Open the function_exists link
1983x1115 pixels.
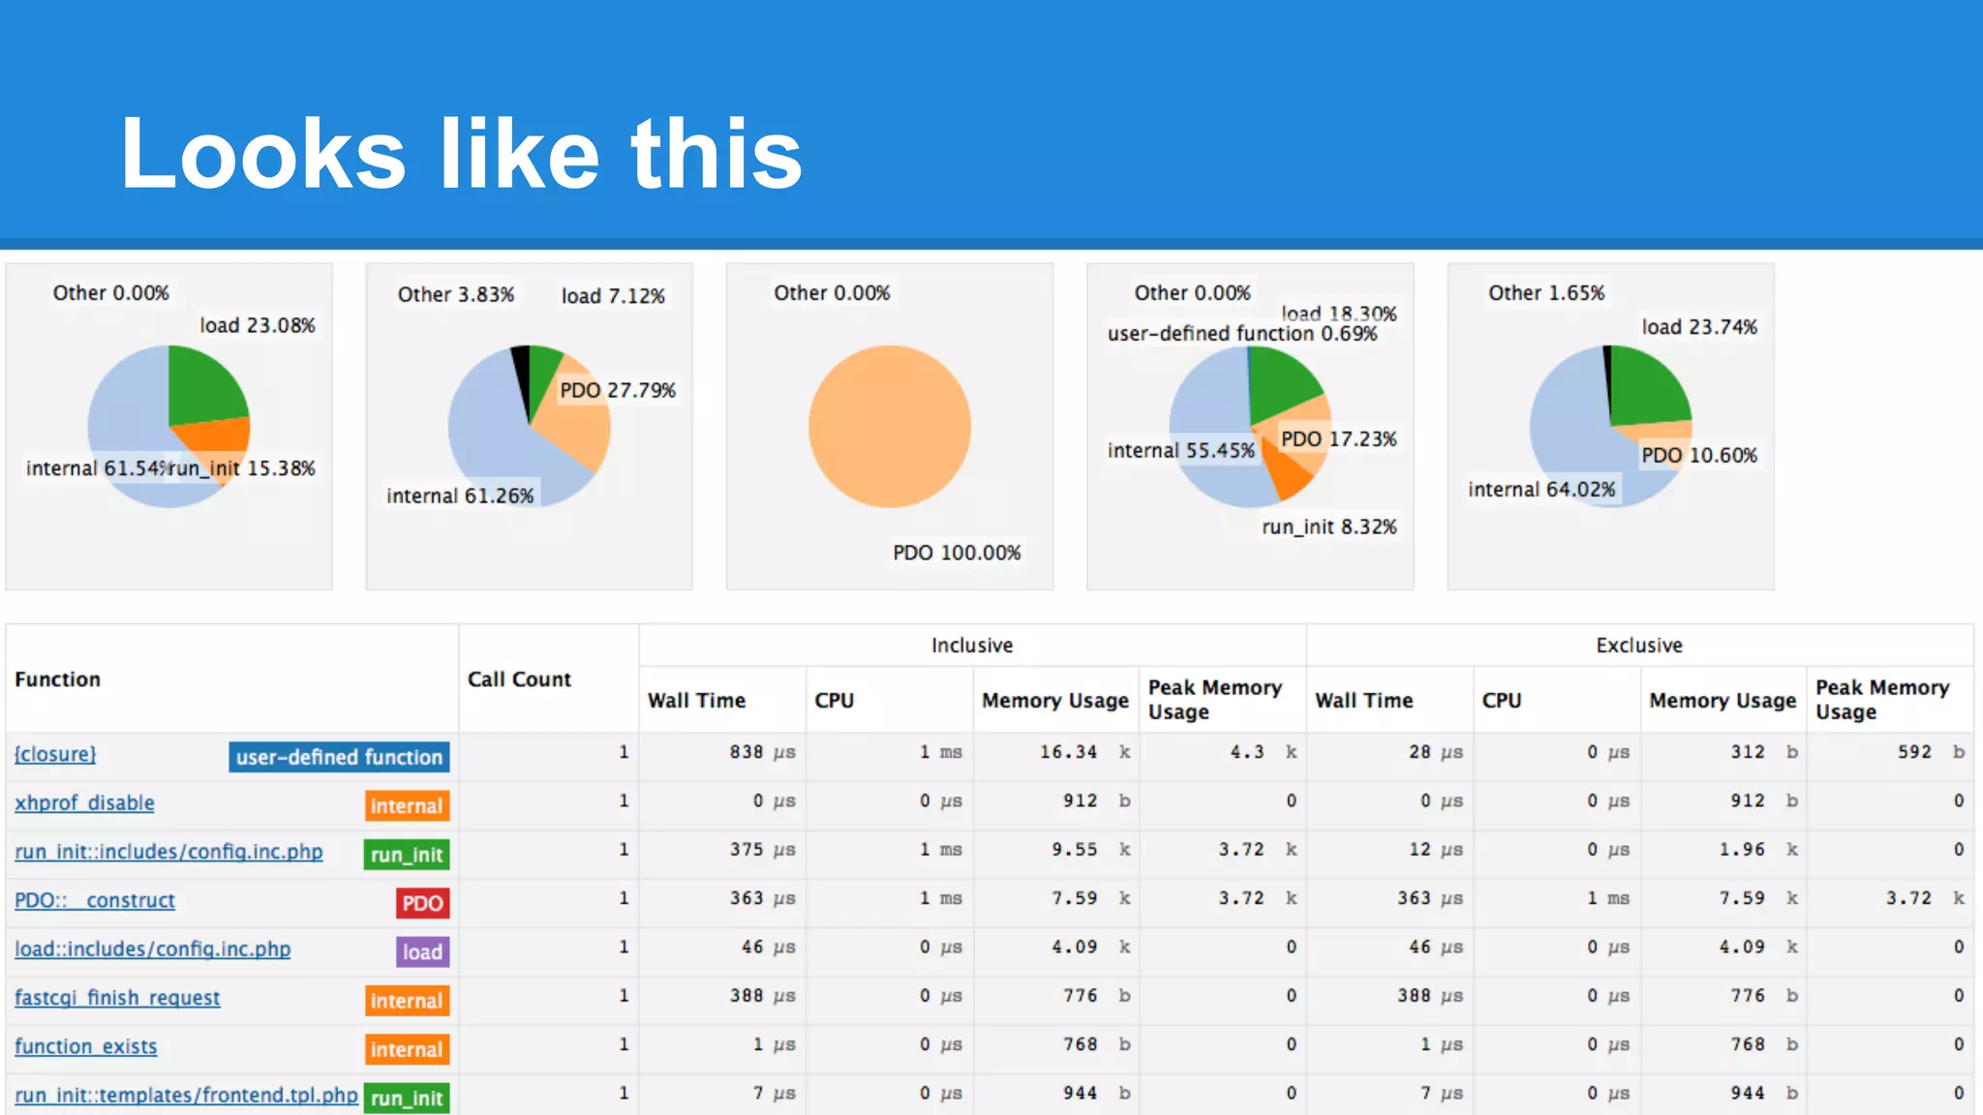pos(85,1046)
